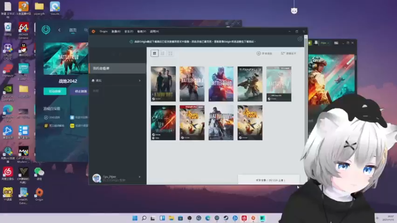
Task: Open the fifth Origin menu bar item
Action: 154,31
